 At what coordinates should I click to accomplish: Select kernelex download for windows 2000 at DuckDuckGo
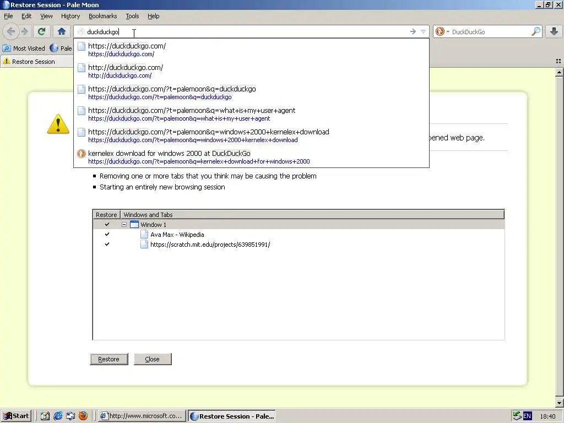(x=251, y=157)
